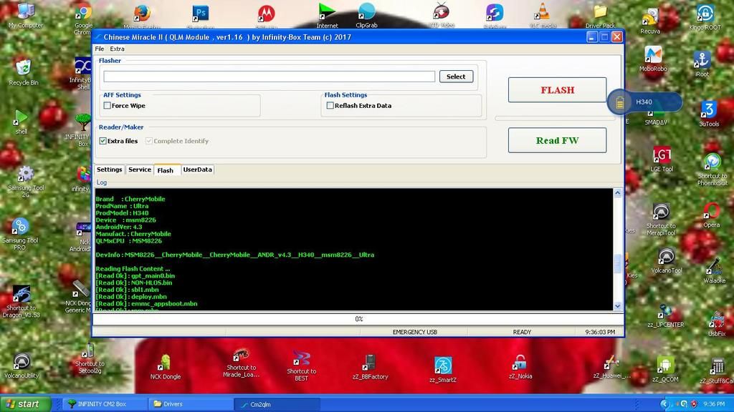Click the firmware file path field
Viewport: 734px width, 412px height.
[x=269, y=77]
